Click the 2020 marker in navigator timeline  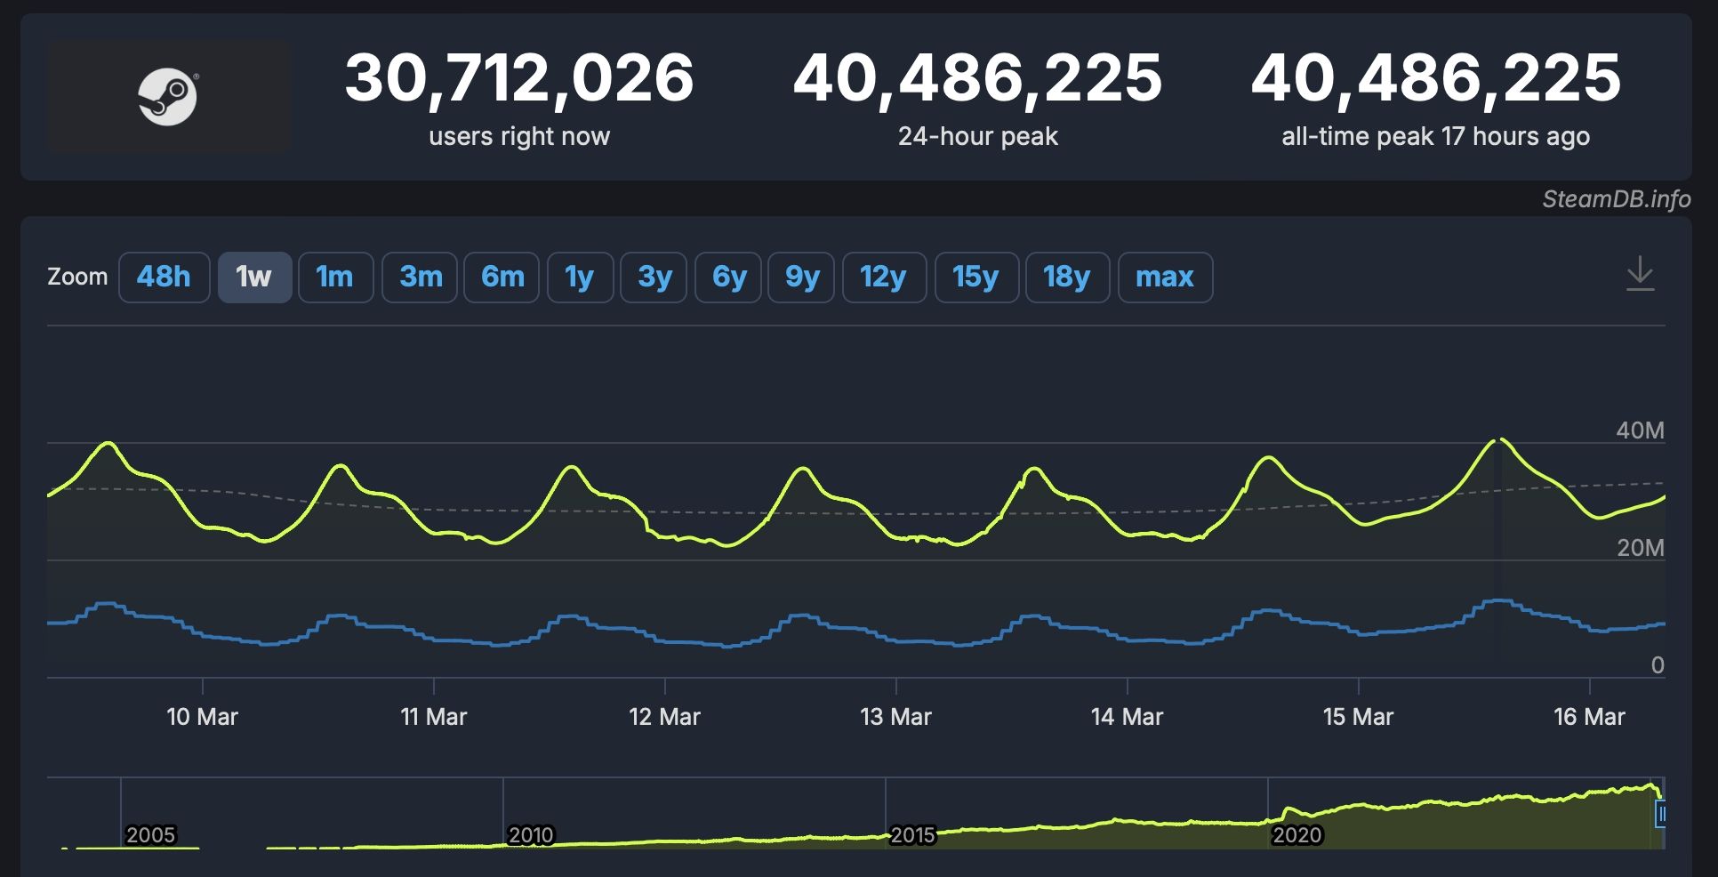(1297, 835)
